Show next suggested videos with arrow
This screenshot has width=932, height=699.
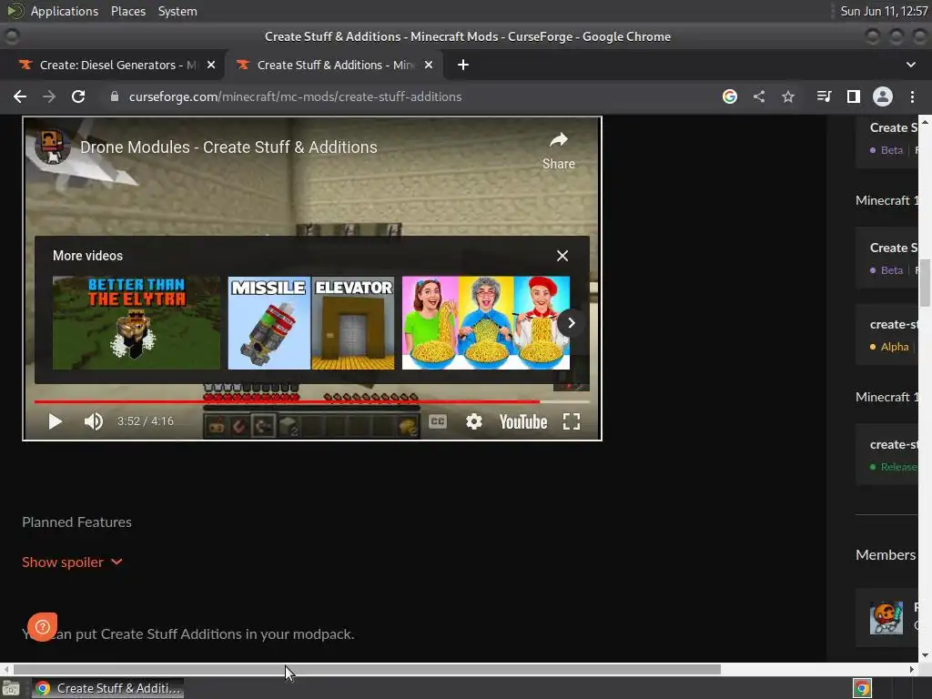(x=571, y=323)
